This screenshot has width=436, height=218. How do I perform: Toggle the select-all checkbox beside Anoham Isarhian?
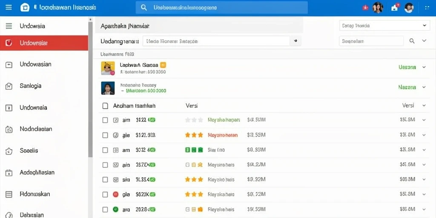pyautogui.click(x=105, y=106)
